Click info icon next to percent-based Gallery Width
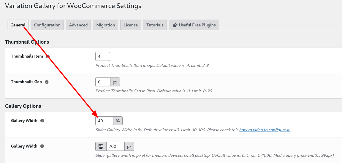Screen dimensions: 342x163 (42, 121)
